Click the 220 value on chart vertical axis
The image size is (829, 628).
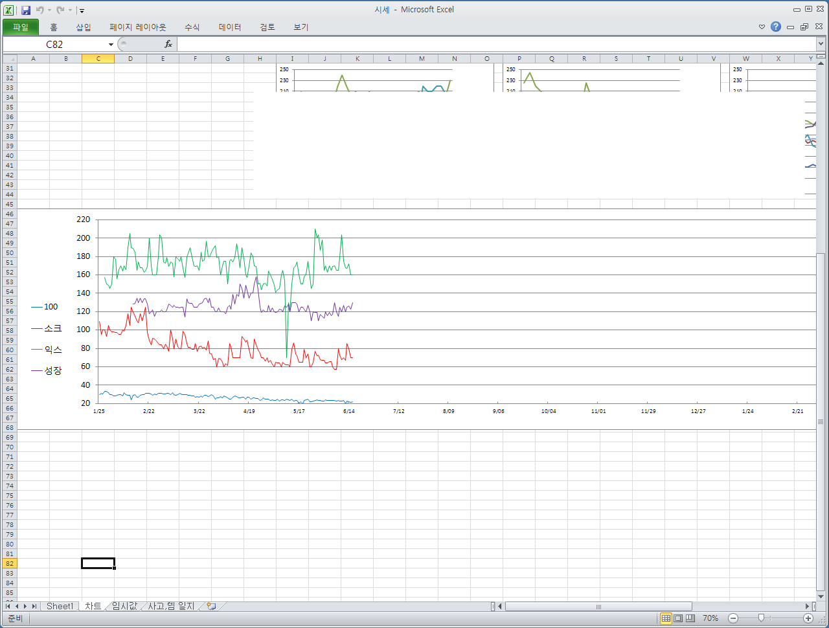pos(84,219)
